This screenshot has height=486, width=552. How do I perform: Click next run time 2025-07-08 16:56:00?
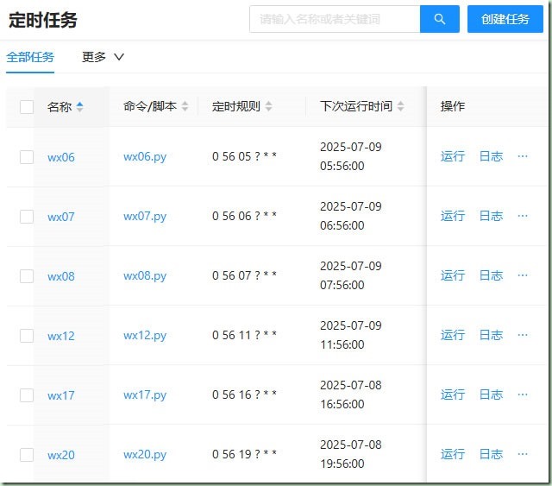351,394
